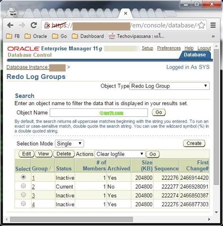Screen dimensions: 223x226
Task: Open redo log group 1 link
Action: pos(33,178)
